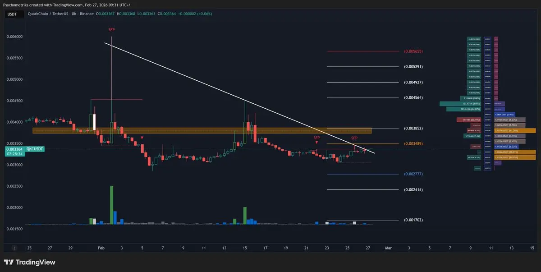
Task: Click the Mar label on the date axis
Action: click(x=389, y=248)
